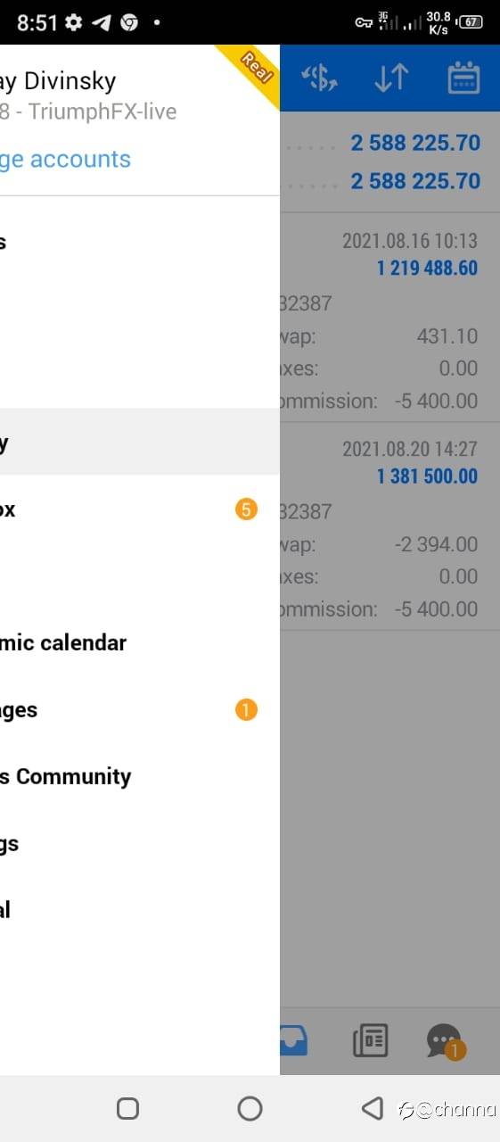Open the Traders Community menu entry

[x=140, y=776]
